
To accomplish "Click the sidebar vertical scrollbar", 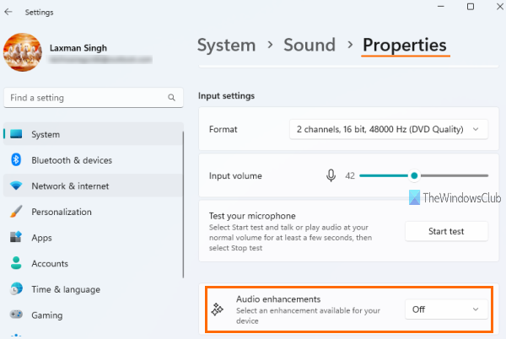I will click(183, 211).
